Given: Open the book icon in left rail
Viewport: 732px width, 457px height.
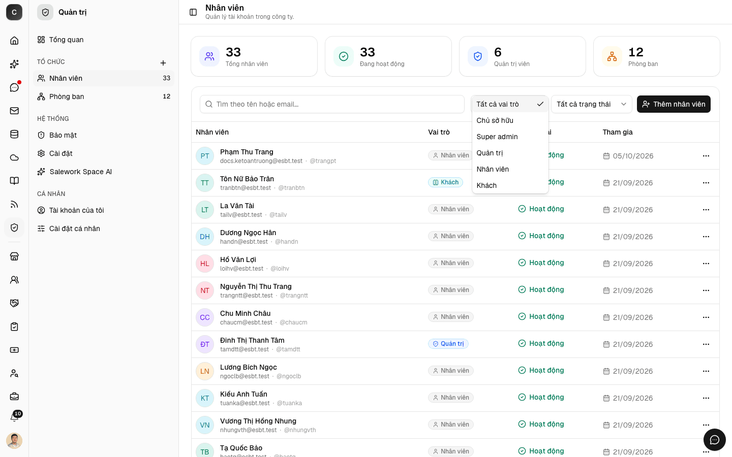Looking at the screenshot, I should [14, 181].
